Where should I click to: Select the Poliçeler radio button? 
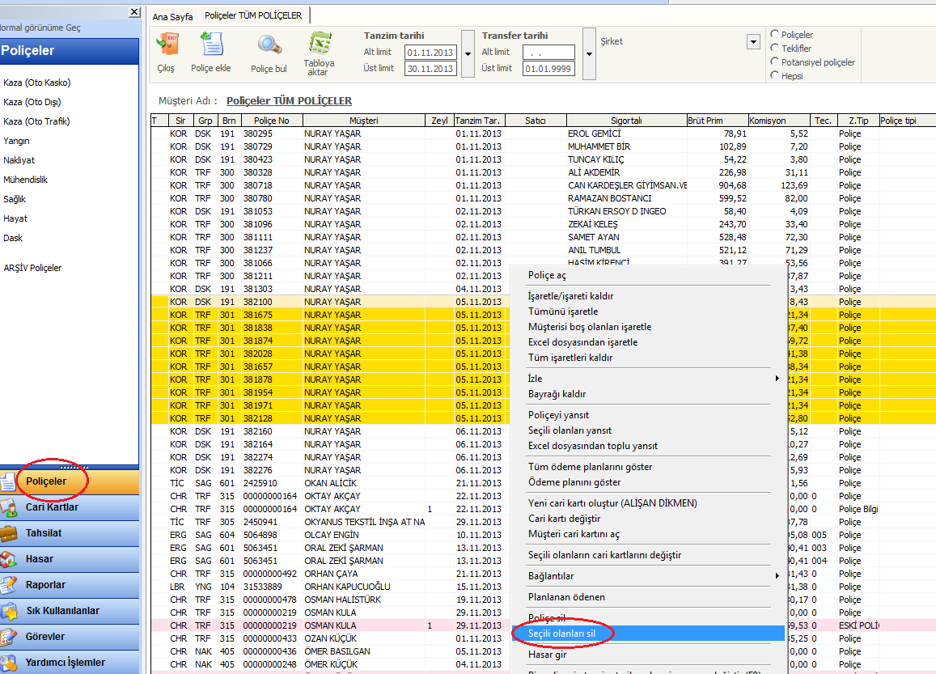click(775, 35)
